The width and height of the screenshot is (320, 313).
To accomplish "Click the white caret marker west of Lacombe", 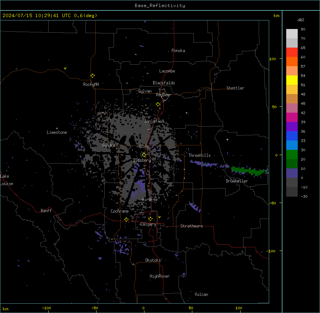I will (x=147, y=74).
